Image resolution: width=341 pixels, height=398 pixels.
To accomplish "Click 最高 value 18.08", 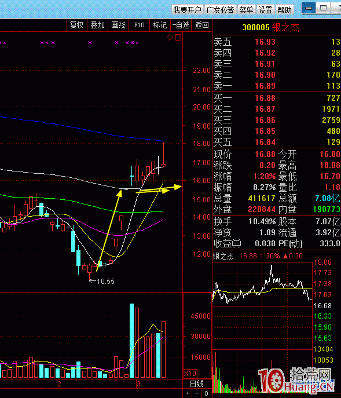I will [330, 165].
